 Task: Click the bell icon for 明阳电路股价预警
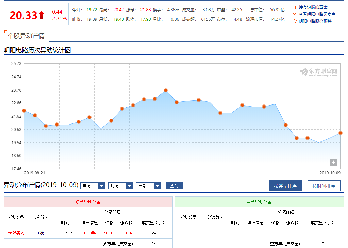pyautogui.click(x=295, y=21)
